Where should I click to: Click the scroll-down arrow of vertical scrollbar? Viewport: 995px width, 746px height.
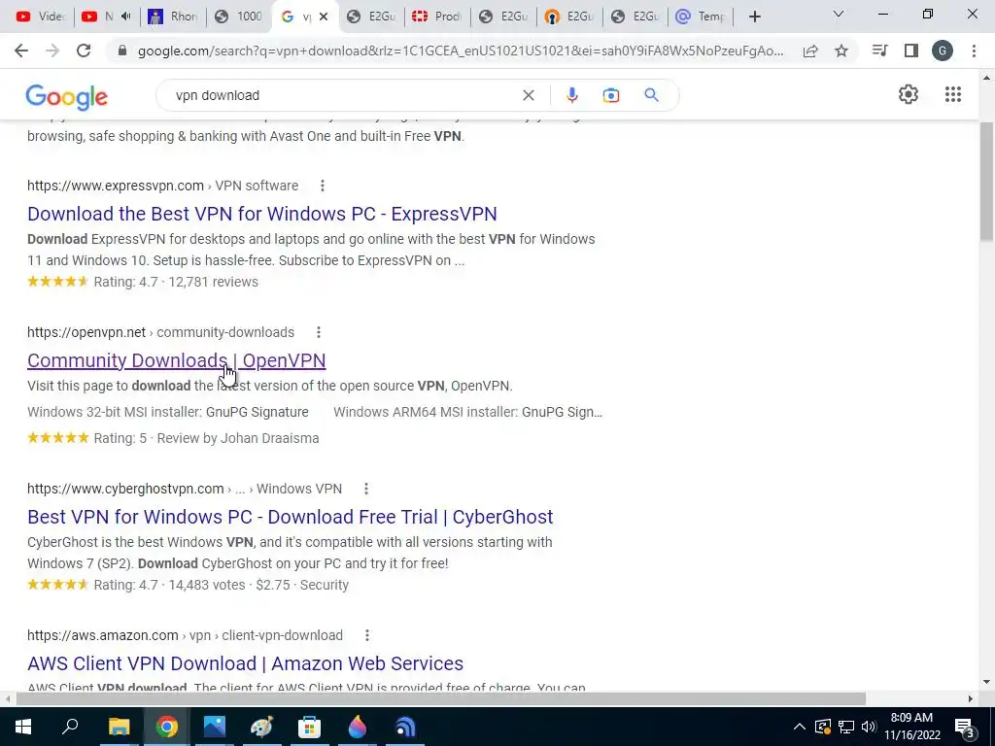tap(986, 682)
